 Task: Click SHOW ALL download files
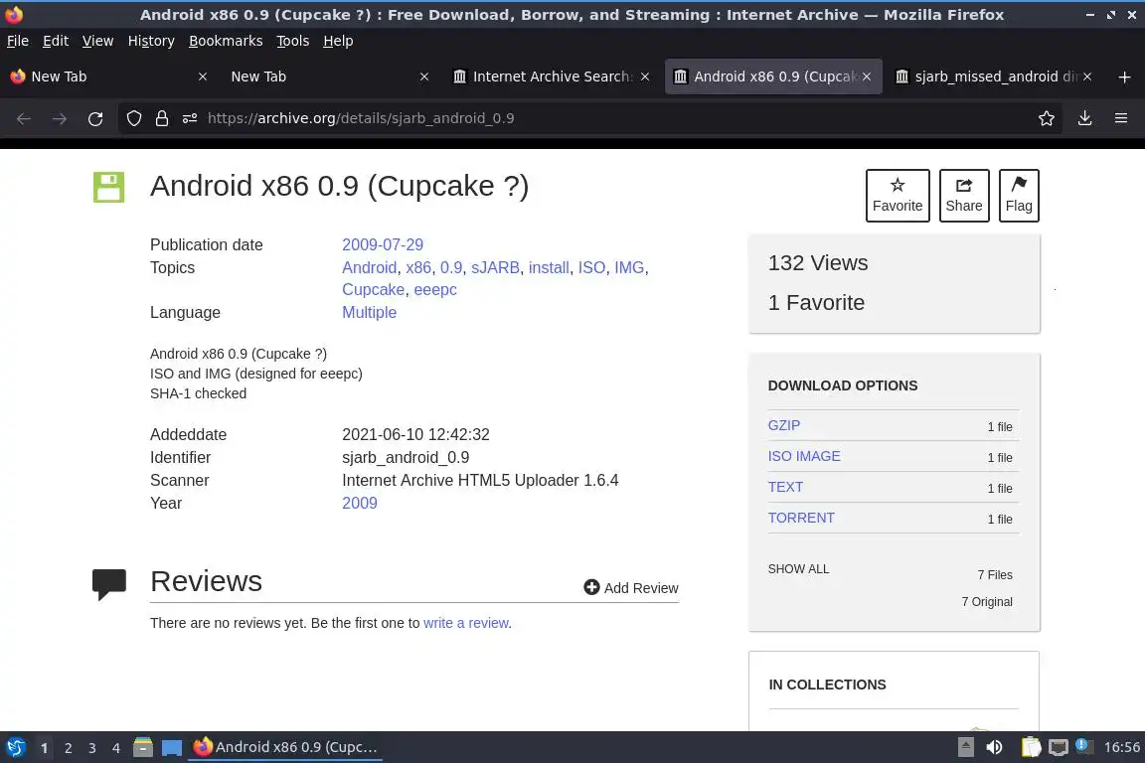798,569
